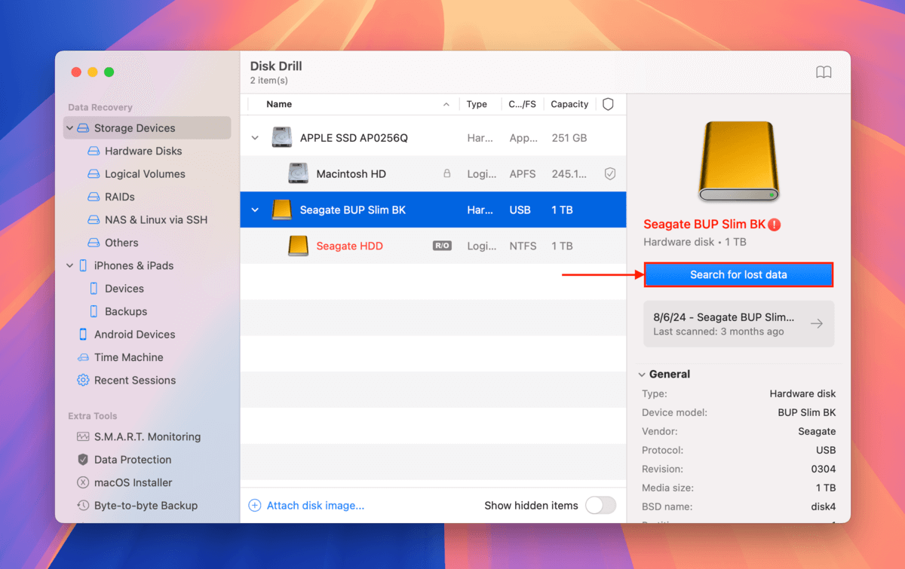Select Logical Volumes in the sidebar

pos(145,174)
